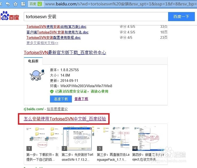Click update date 2014-09-11
The height and width of the screenshot is (168, 197).
69,81
